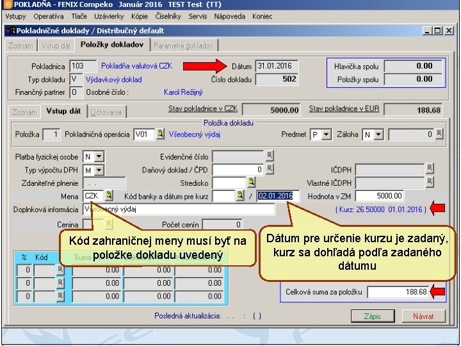Open Stredisko lookup icon

coord(252,182)
